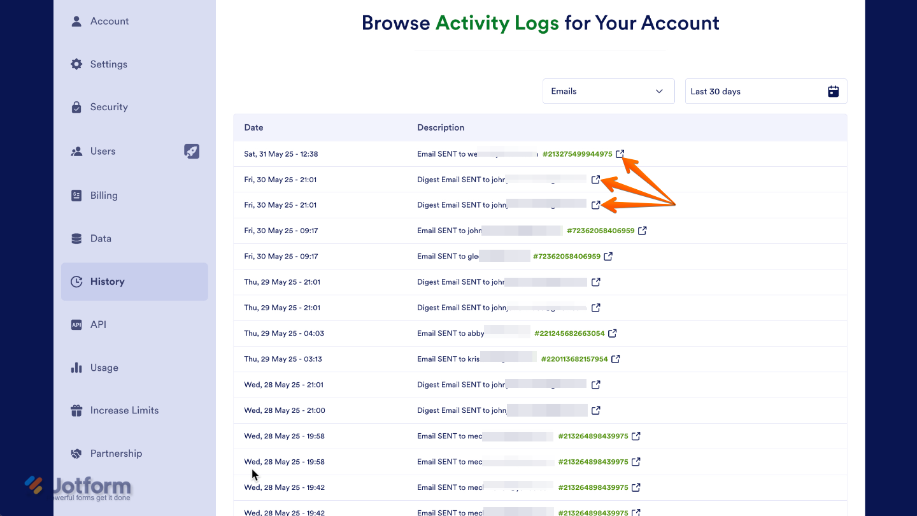
Task: Select History in the sidebar menu
Action: [107, 281]
